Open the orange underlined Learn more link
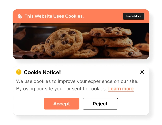The image size is (162, 125). [121, 89]
